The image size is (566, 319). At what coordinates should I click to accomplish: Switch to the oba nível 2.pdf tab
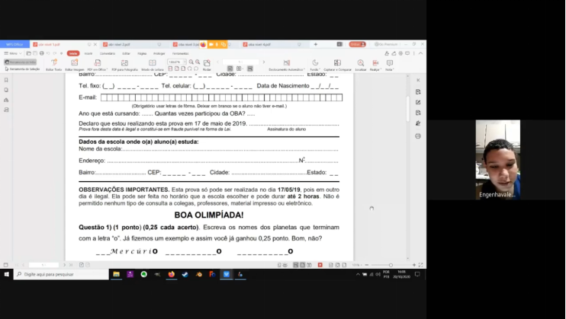(131, 44)
